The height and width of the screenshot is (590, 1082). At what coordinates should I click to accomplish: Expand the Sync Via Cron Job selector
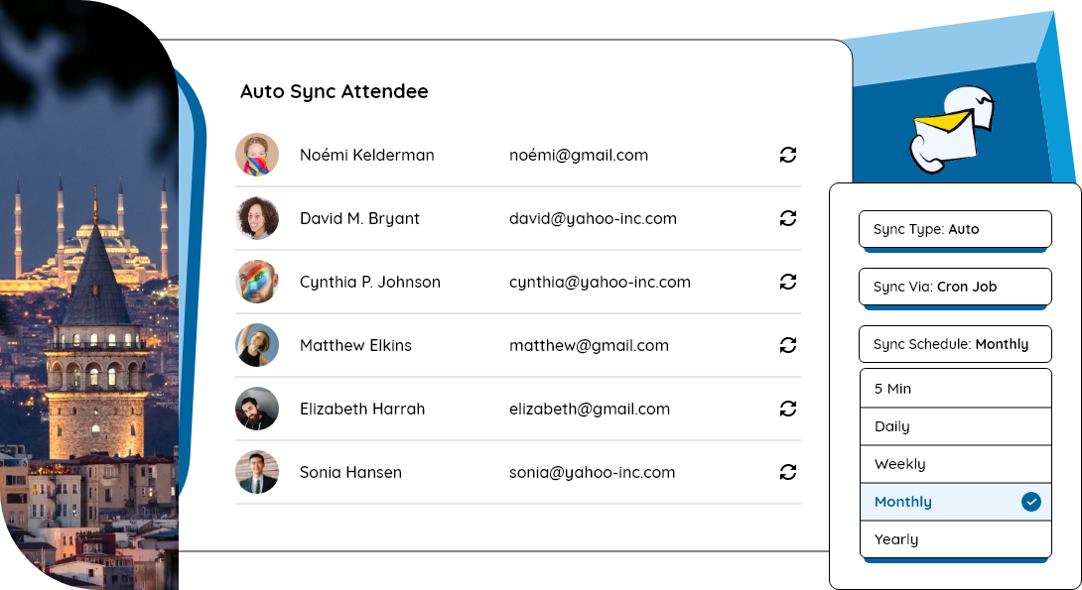pos(954,287)
